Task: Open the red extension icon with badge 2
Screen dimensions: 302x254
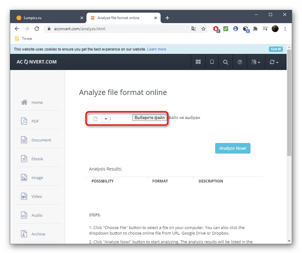Action: coord(216,29)
